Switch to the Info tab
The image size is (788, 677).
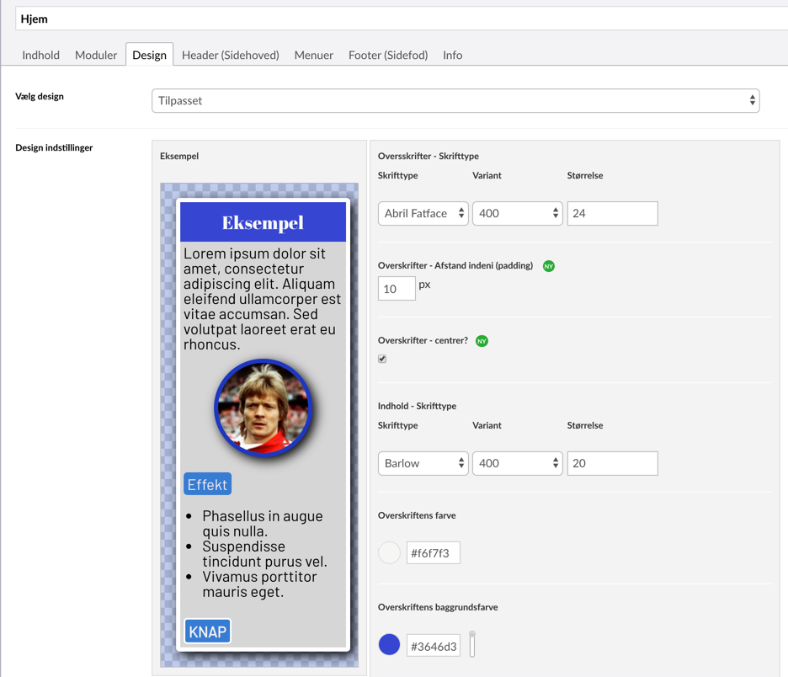tap(452, 55)
